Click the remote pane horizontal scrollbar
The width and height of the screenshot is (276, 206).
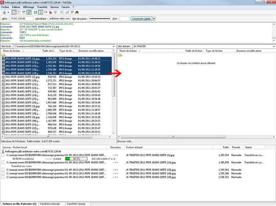[173, 136]
